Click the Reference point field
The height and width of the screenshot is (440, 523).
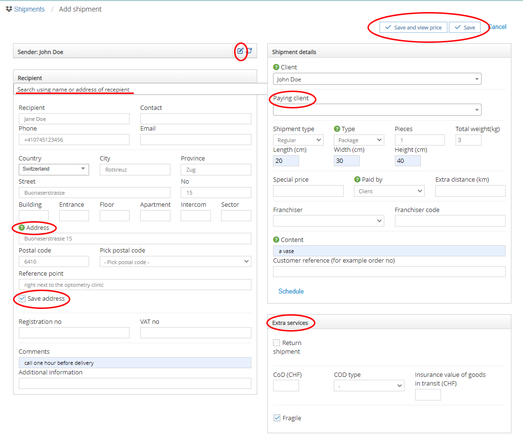click(135, 285)
